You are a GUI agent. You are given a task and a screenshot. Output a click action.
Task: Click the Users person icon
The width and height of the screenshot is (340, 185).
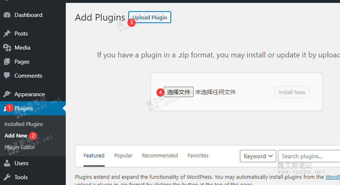[x=7, y=163]
